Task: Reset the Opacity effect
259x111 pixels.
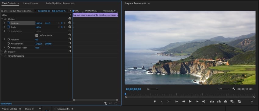Action: [x=70, y=51]
